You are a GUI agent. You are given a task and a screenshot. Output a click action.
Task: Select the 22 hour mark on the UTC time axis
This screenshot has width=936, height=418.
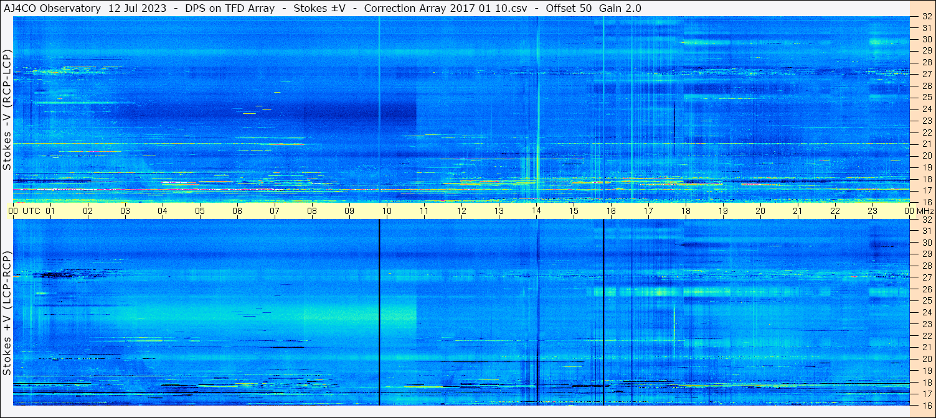835,211
